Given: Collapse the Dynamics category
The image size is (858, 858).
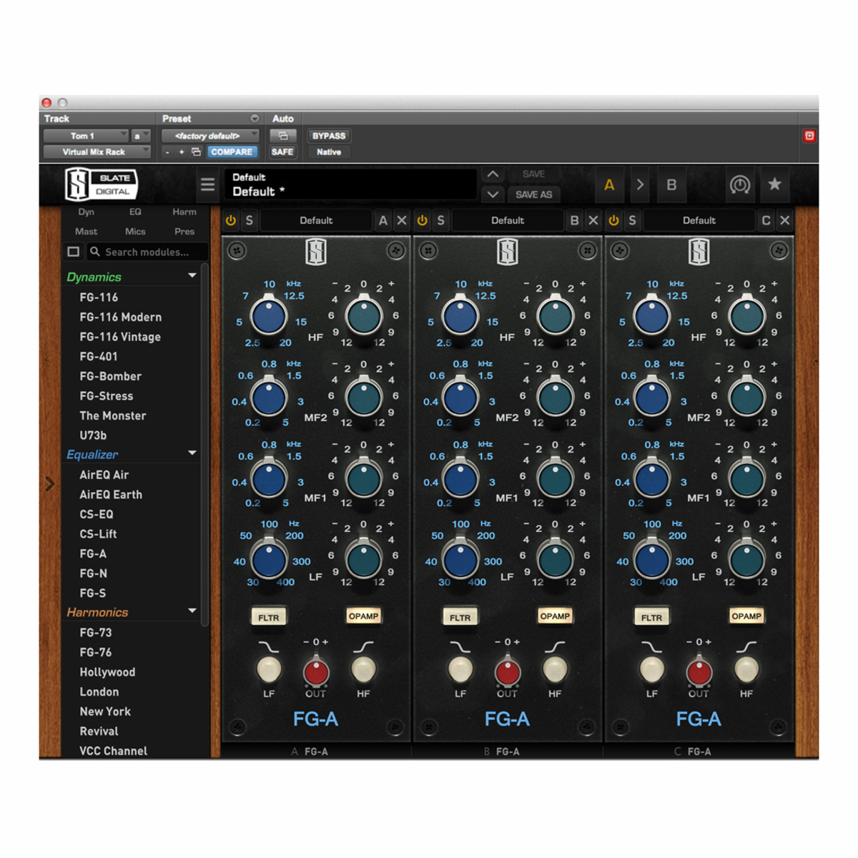Looking at the screenshot, I should point(192,275).
